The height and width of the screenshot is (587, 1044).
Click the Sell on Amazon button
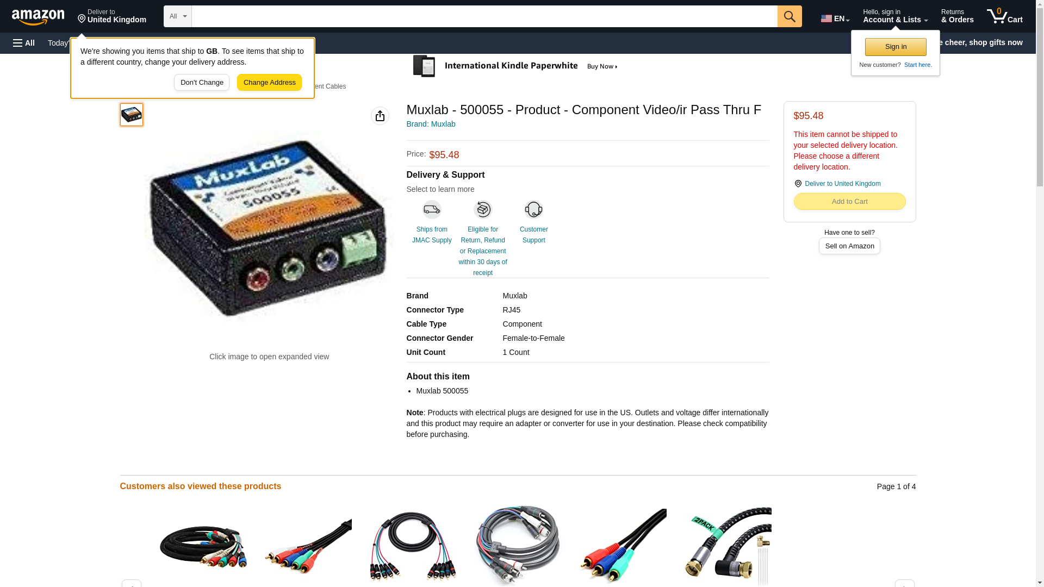click(849, 246)
